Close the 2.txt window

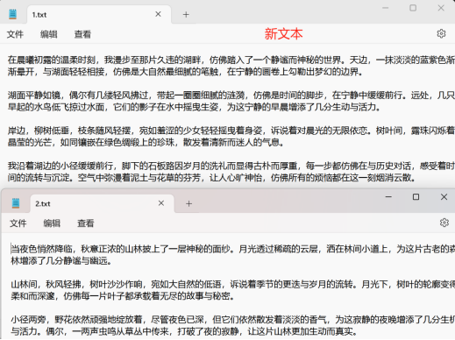(x=444, y=197)
